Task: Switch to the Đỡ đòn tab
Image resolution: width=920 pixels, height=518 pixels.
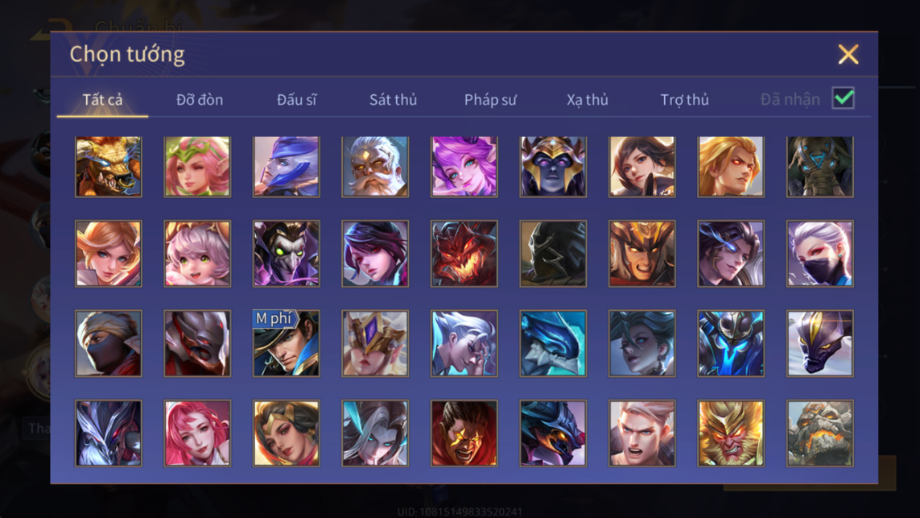Action: point(200,100)
